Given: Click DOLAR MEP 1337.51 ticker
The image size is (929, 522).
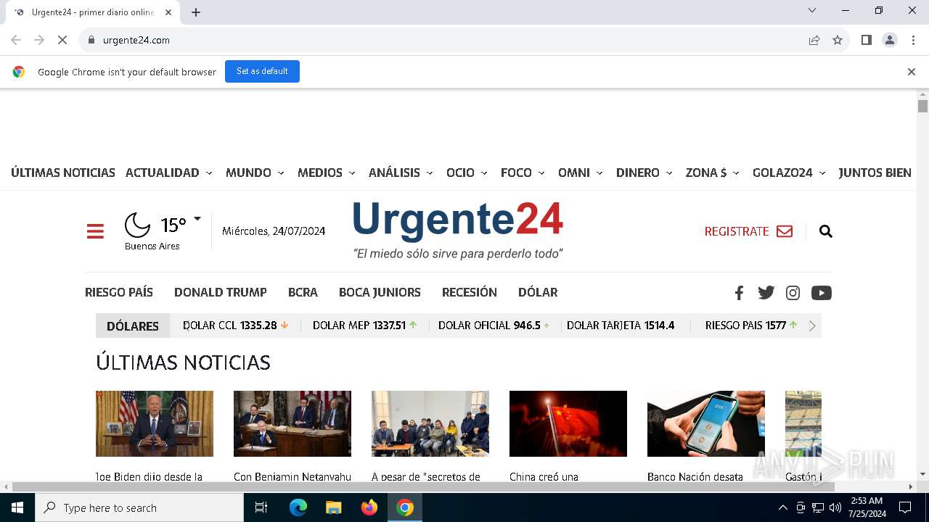Looking at the screenshot, I should (365, 326).
